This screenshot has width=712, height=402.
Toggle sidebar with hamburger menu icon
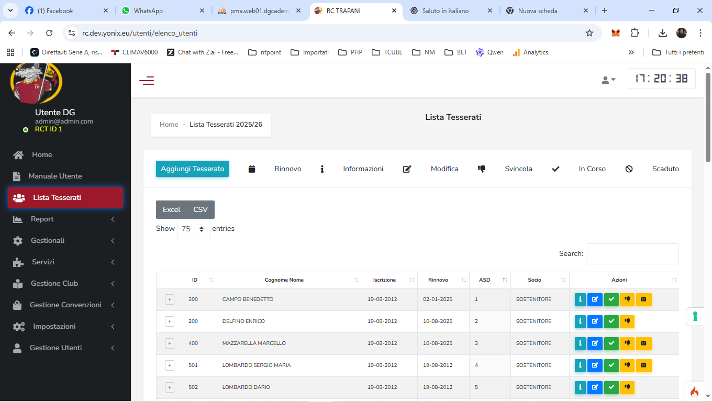click(147, 81)
